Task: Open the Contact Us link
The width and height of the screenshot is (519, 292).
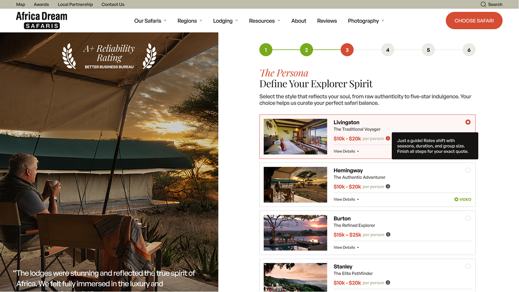Action: click(x=113, y=4)
